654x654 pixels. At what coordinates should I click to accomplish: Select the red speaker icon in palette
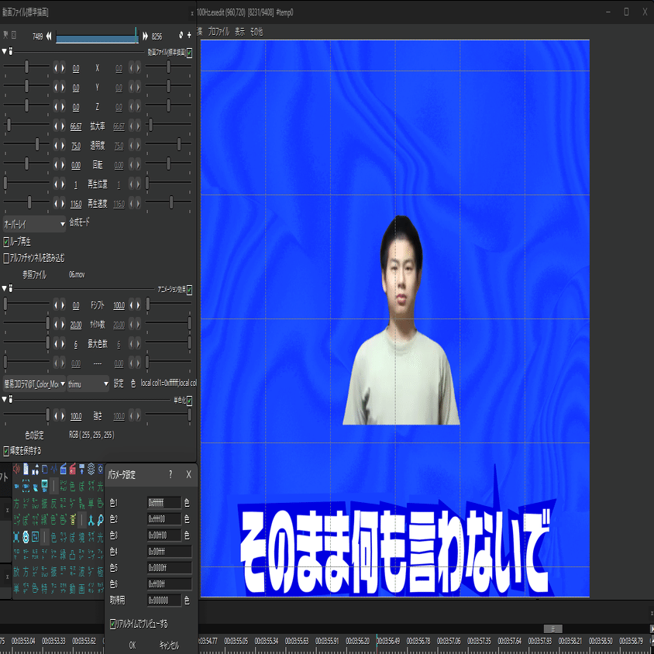[17, 470]
